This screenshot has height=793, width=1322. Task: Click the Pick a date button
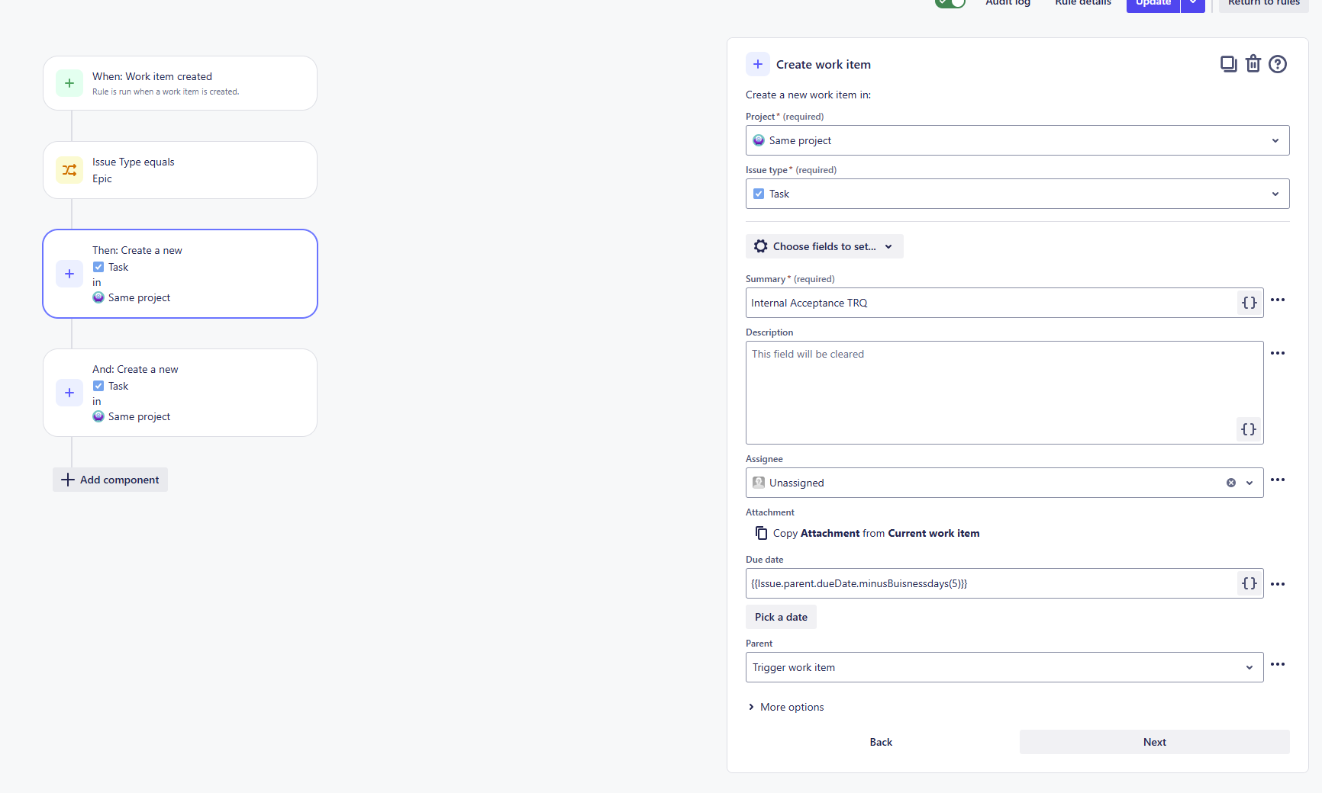[x=781, y=617]
